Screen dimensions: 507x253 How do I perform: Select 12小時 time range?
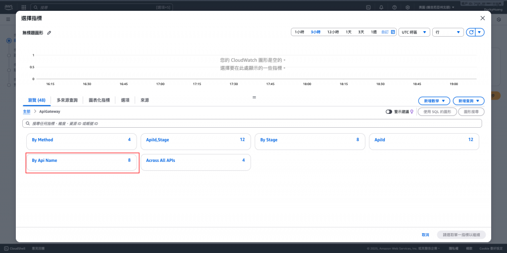click(333, 32)
